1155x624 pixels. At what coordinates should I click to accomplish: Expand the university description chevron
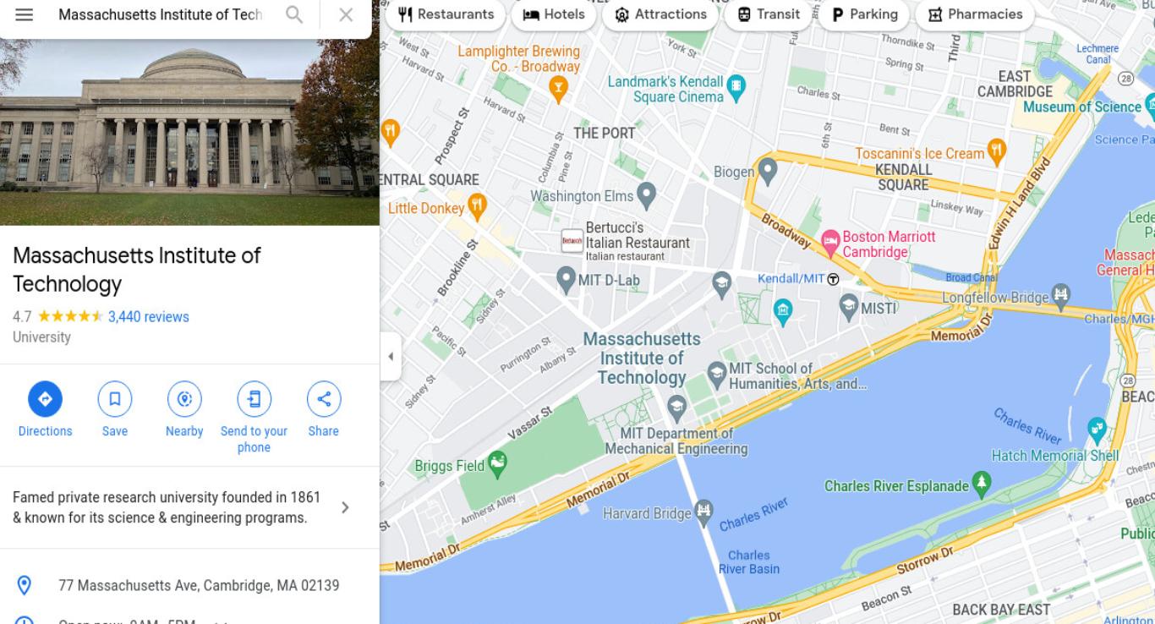(345, 507)
